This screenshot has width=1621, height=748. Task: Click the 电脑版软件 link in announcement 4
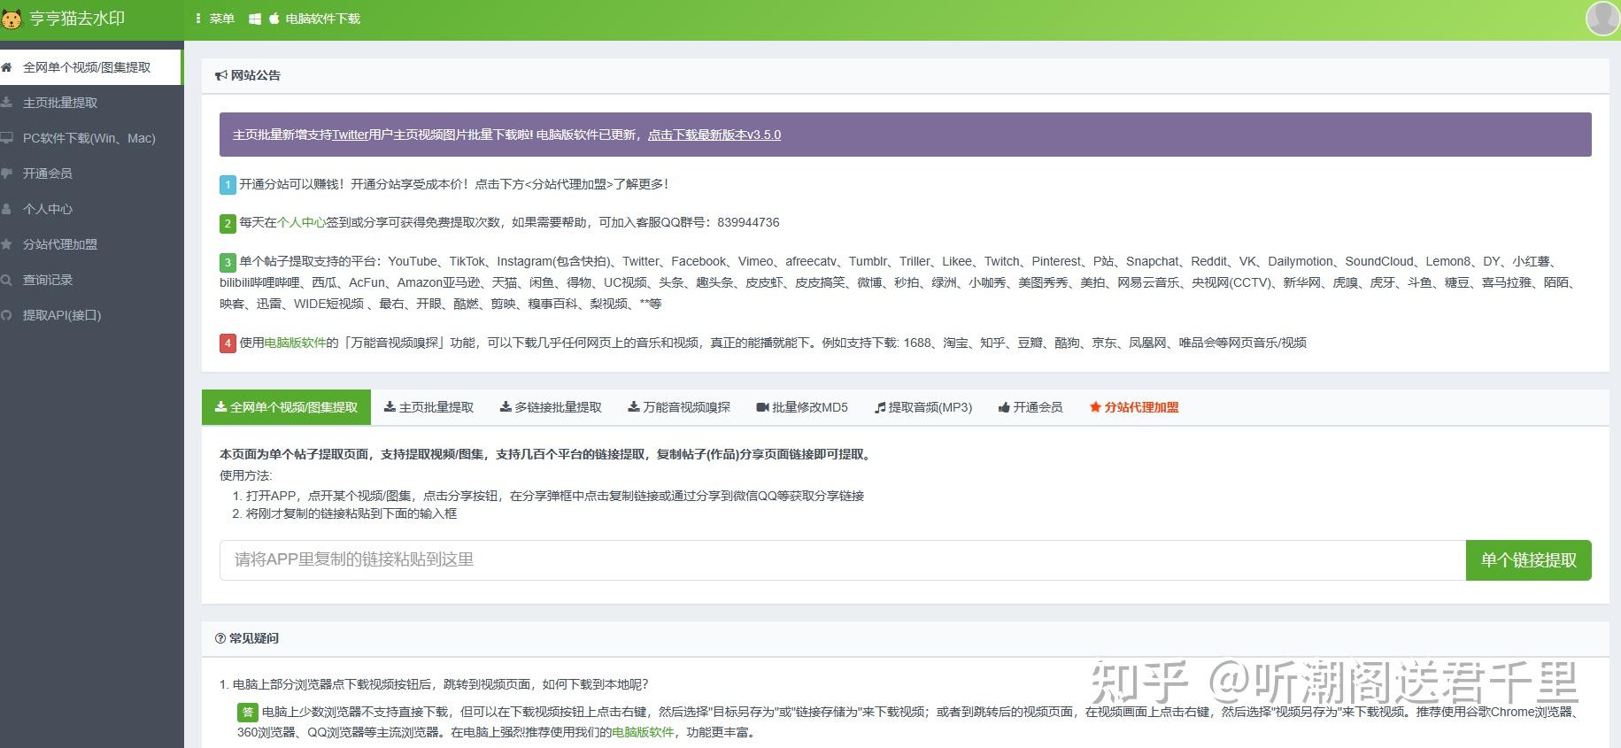tap(296, 343)
